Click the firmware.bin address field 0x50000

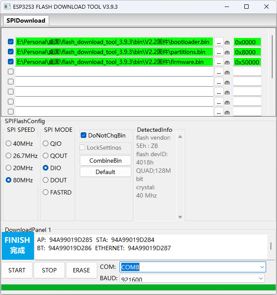247,62
